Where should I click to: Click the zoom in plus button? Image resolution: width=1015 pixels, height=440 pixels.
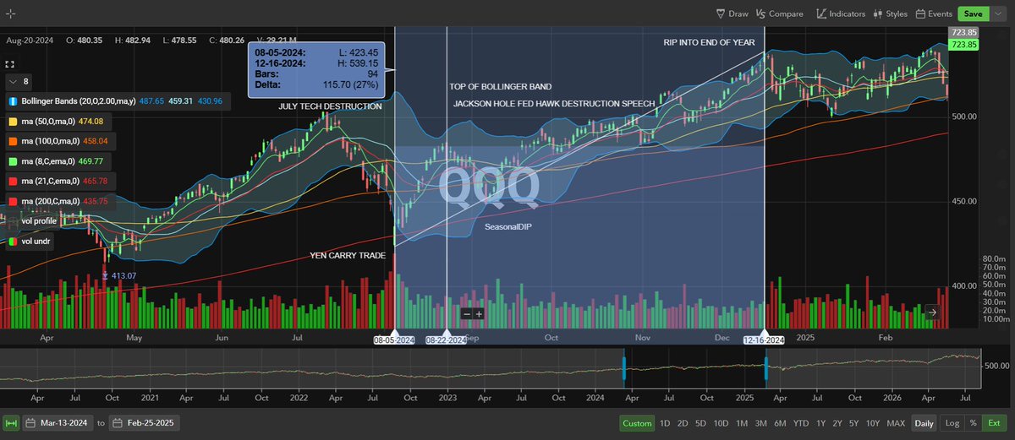[x=479, y=313]
